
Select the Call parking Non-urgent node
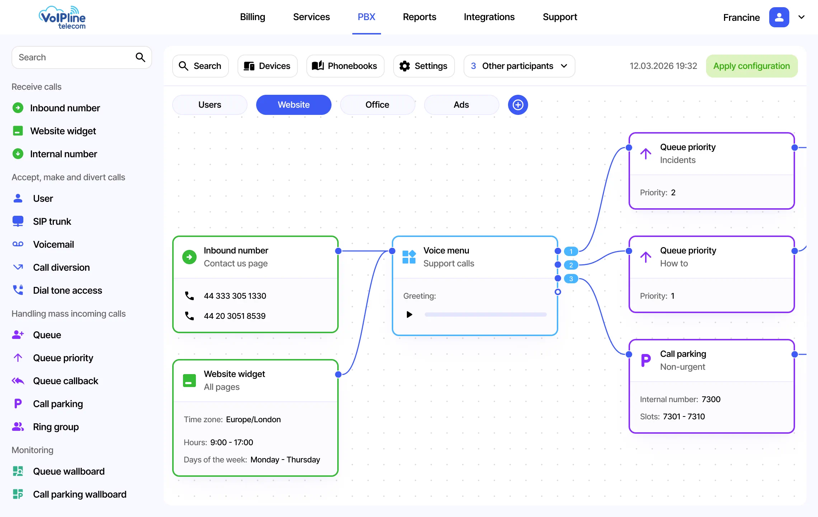point(712,386)
